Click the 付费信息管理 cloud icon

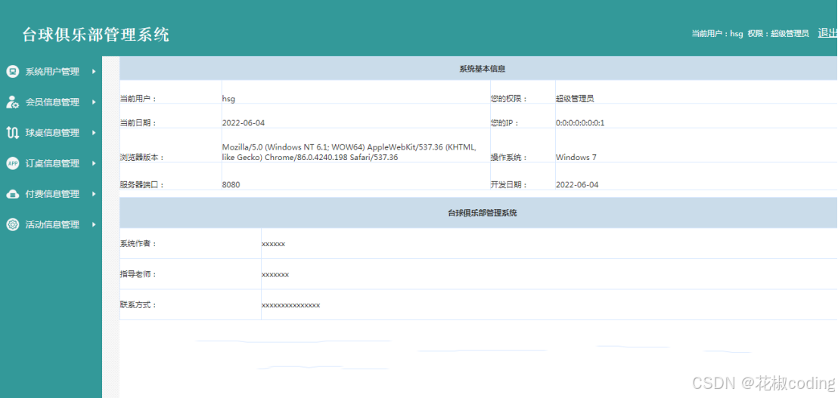tap(12, 194)
